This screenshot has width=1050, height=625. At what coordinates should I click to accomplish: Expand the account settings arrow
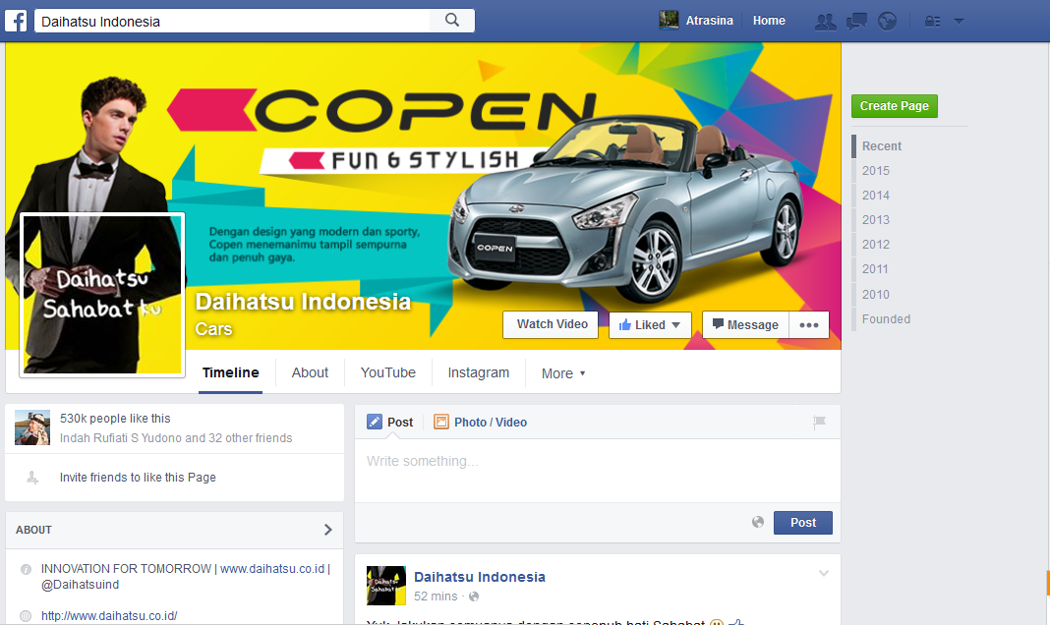[959, 22]
